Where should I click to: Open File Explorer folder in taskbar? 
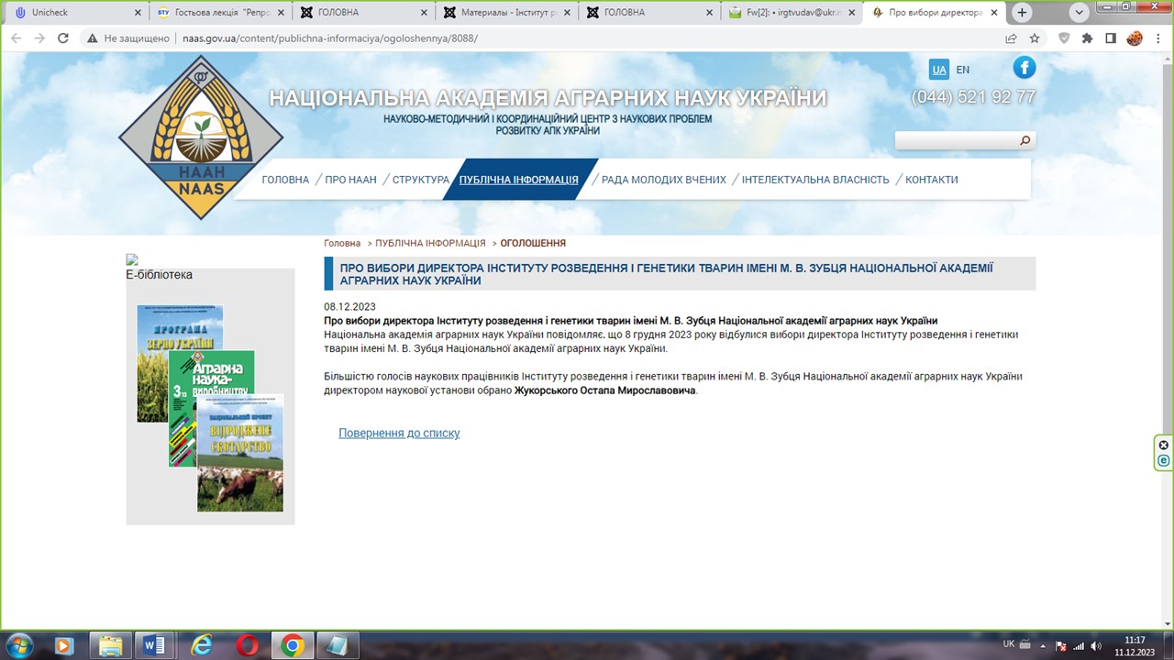tap(110, 645)
